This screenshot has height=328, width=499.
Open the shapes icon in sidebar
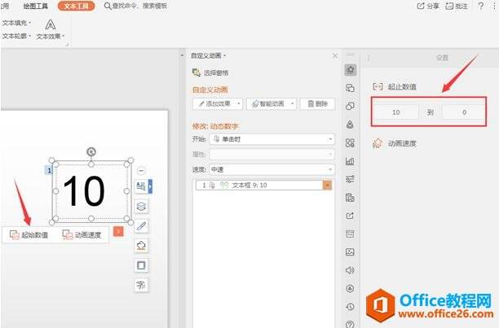pyautogui.click(x=350, y=106)
